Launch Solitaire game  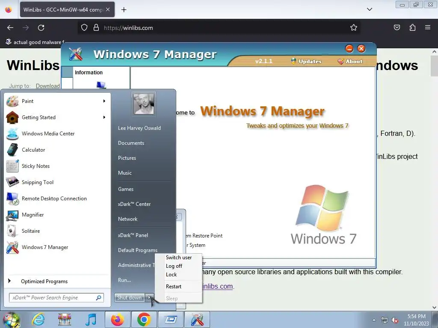[x=57, y=231]
